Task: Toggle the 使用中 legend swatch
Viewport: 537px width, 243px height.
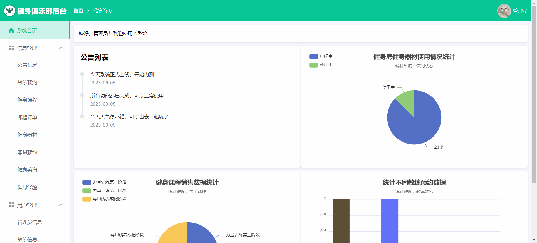Action: click(314, 65)
